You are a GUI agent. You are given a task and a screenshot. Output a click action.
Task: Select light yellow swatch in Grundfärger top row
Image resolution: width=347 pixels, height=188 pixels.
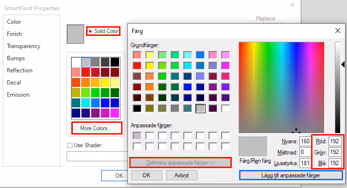point(150,55)
